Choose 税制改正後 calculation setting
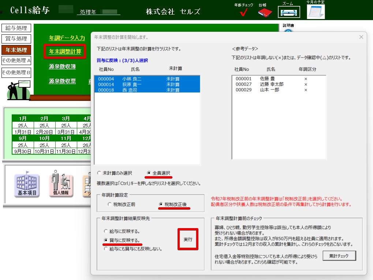 [x=161, y=204]
